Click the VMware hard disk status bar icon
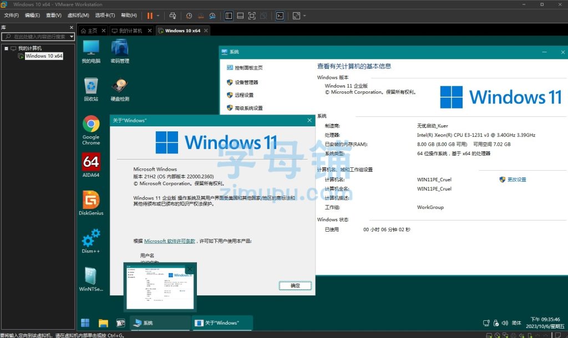Screen dimensions: 568x338 click(x=489, y=335)
